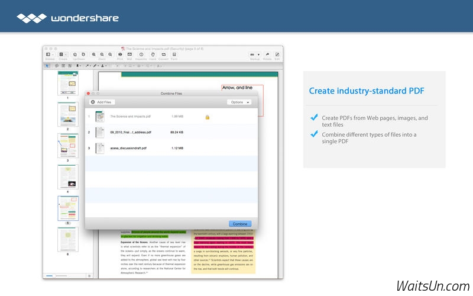473x296 pixels.
Task: Open page 4 thumbnail in sidebar
Action: pyautogui.click(x=68, y=177)
